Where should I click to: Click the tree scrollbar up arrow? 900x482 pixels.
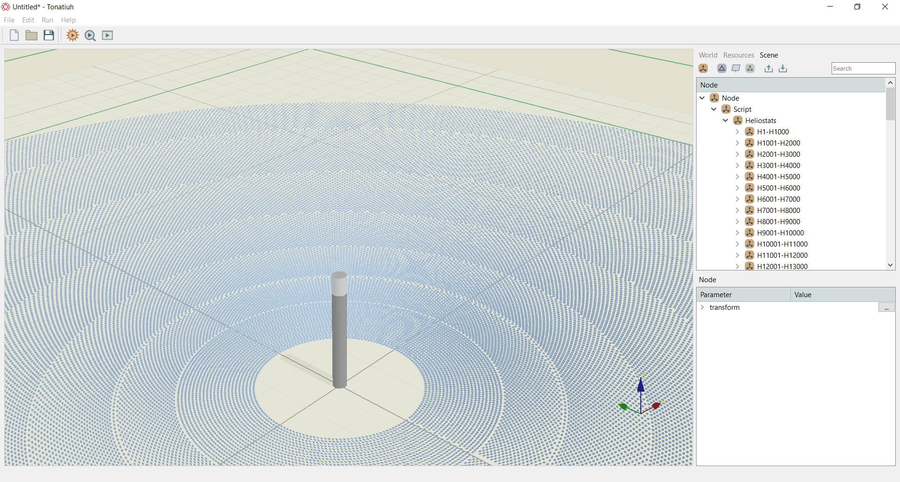[891, 82]
